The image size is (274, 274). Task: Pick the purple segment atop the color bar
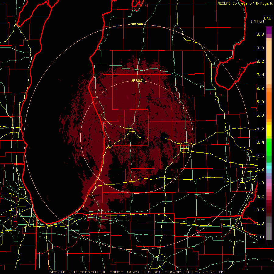(x=269, y=30)
